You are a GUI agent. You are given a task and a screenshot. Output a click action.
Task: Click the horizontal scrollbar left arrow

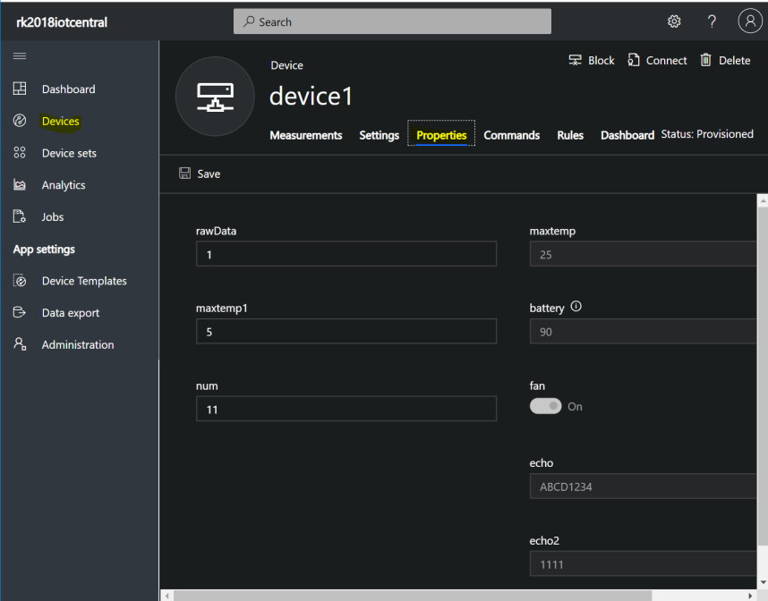[x=167, y=596]
